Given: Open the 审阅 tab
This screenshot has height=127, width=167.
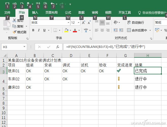Looking at the screenshot, I should coord(95,13).
